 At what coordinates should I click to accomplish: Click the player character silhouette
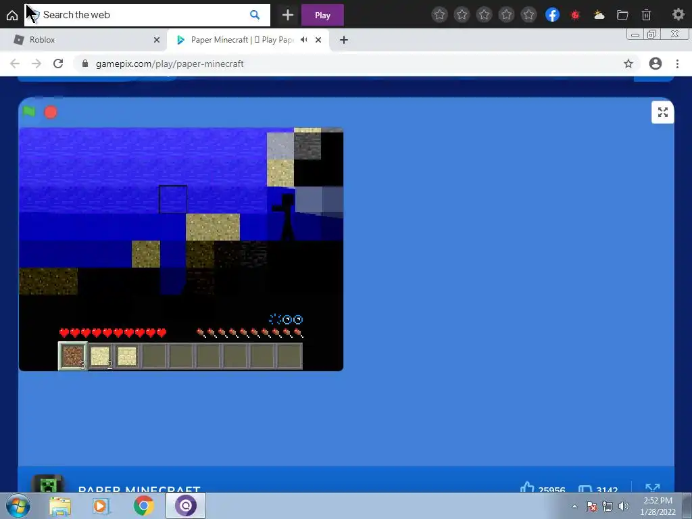pyautogui.click(x=285, y=217)
